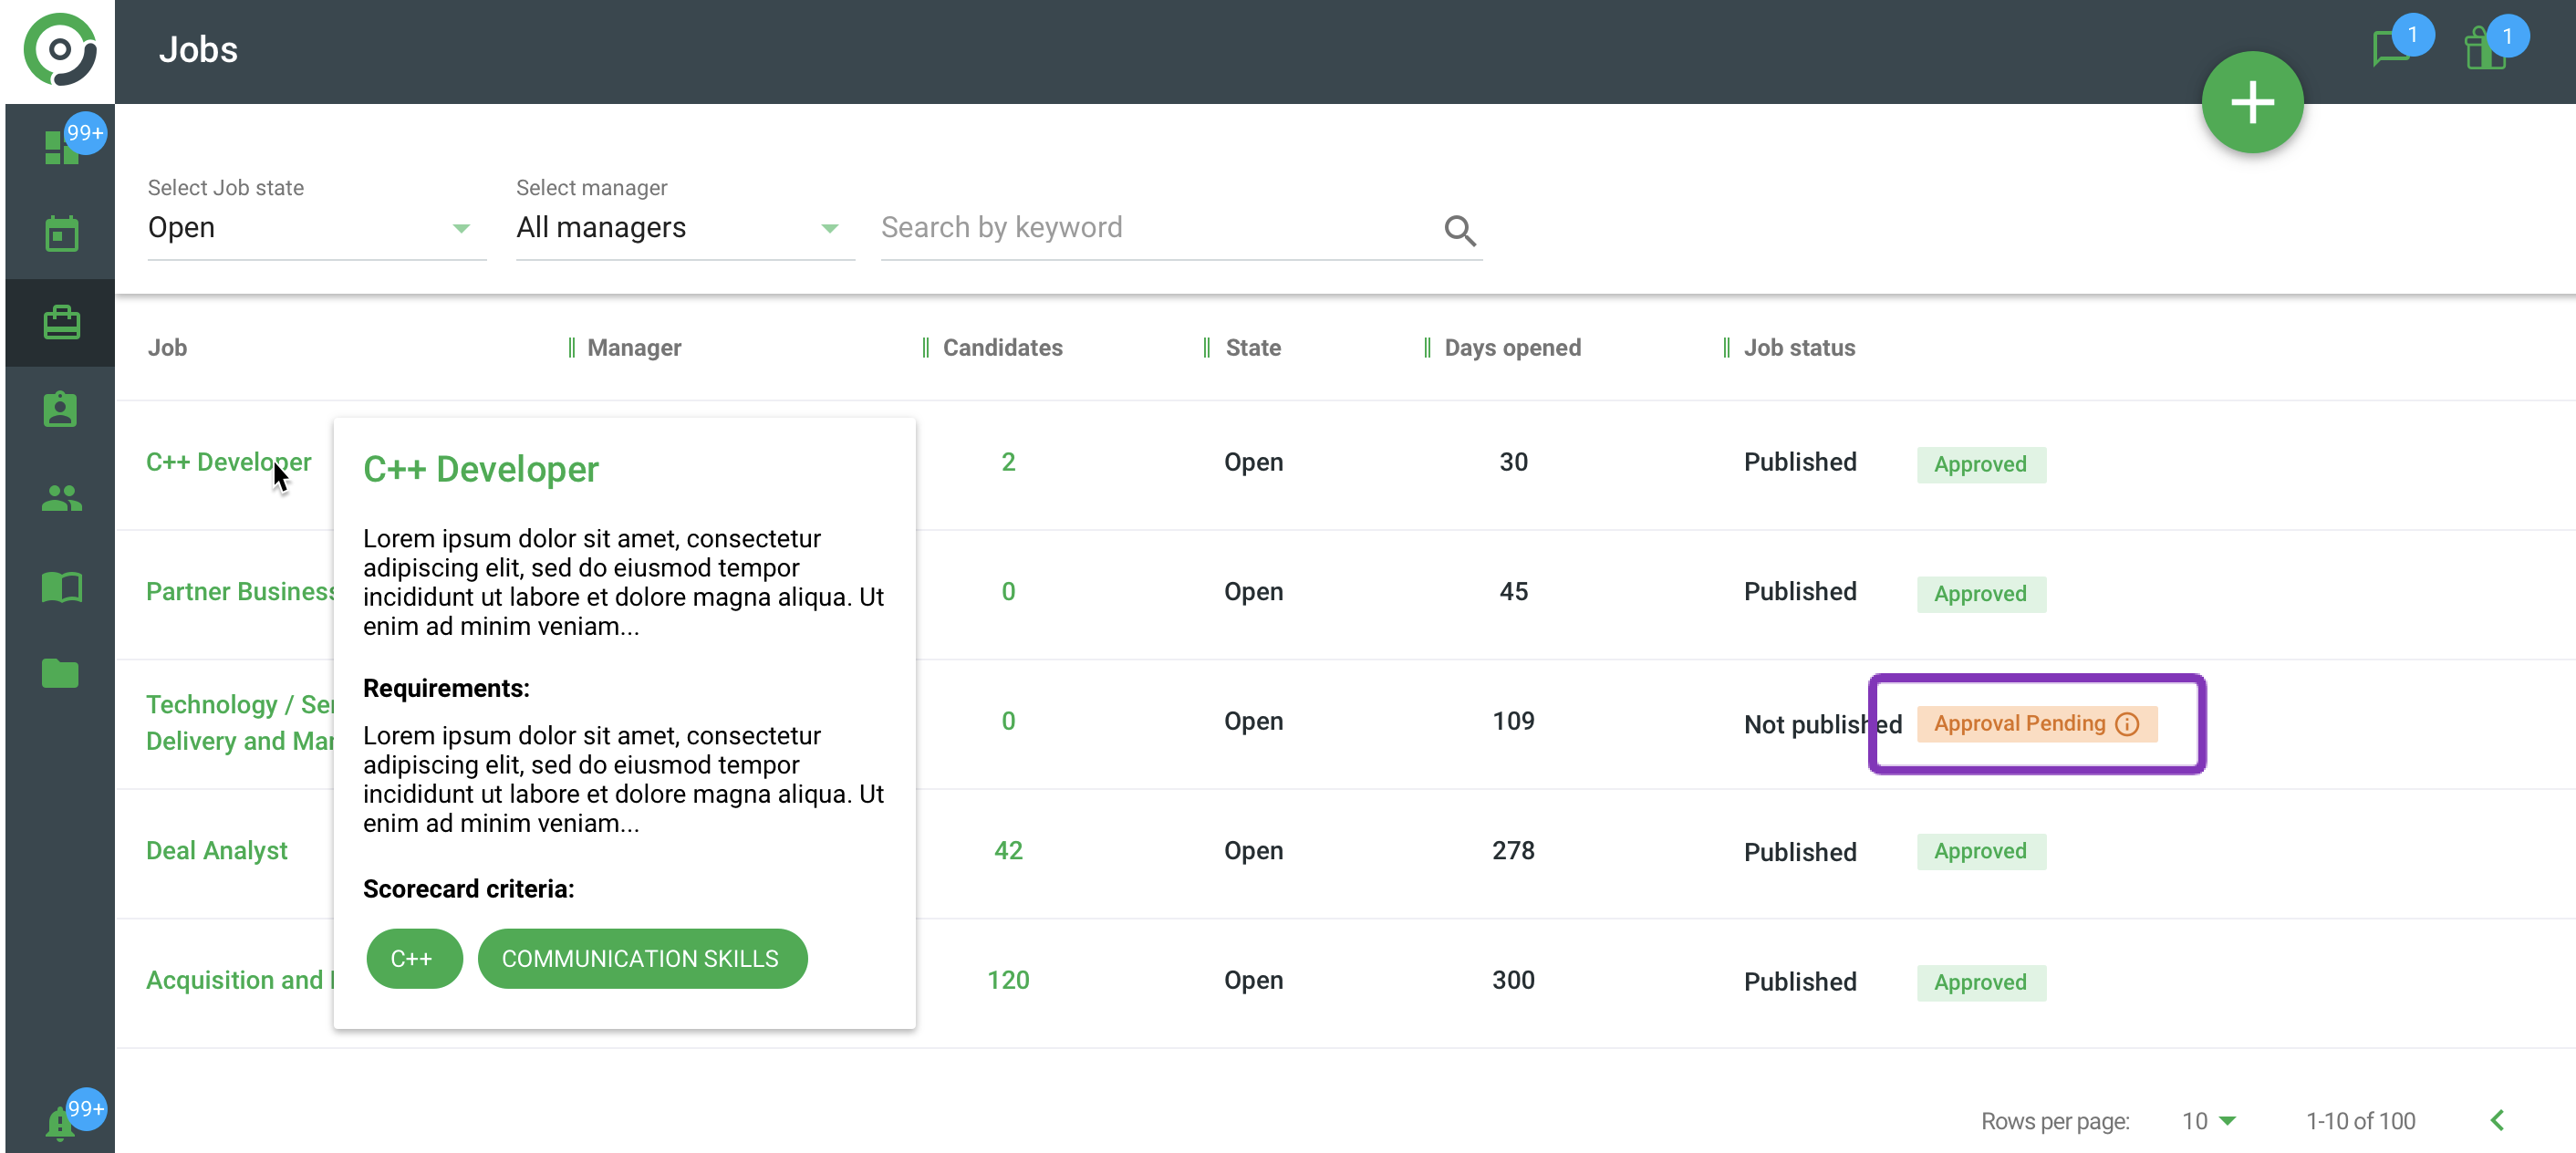Viewport: 2576px width, 1153px height.
Task: Open the book icon in sidebar
Action: pyautogui.click(x=61, y=586)
